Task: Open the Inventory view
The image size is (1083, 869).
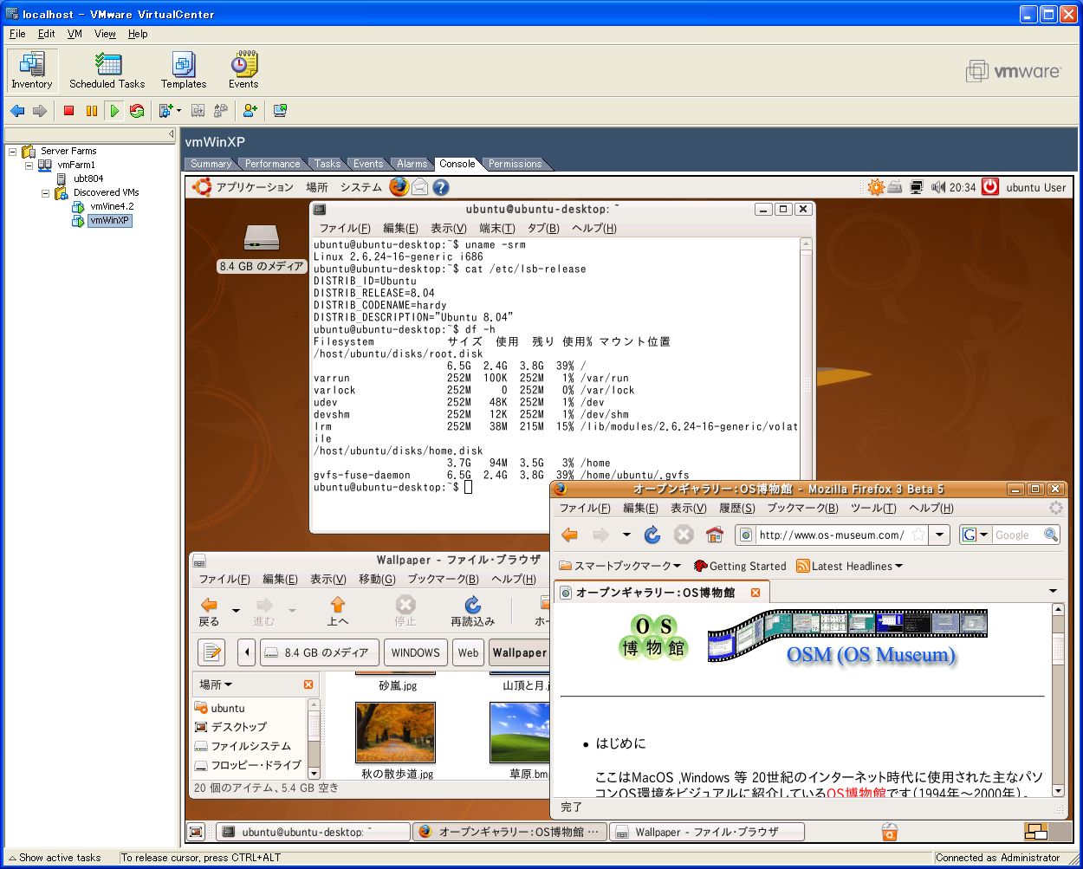Action: [32, 71]
